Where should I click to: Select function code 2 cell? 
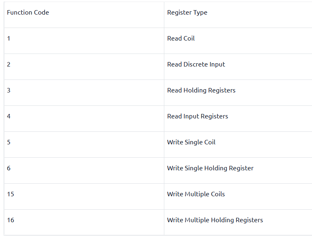84,67
